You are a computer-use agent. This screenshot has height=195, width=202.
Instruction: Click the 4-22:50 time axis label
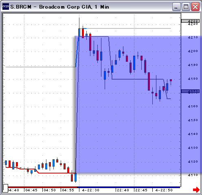(x=164, y=190)
